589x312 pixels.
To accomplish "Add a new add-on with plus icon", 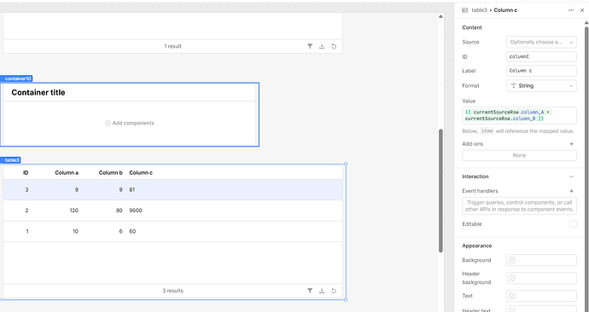I will click(571, 143).
